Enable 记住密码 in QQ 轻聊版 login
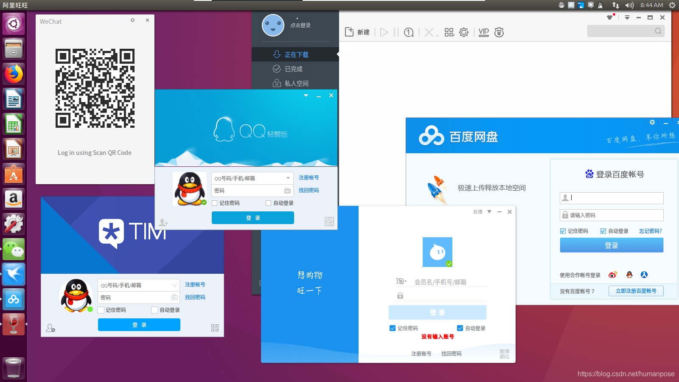The height and width of the screenshot is (382, 679). click(215, 203)
